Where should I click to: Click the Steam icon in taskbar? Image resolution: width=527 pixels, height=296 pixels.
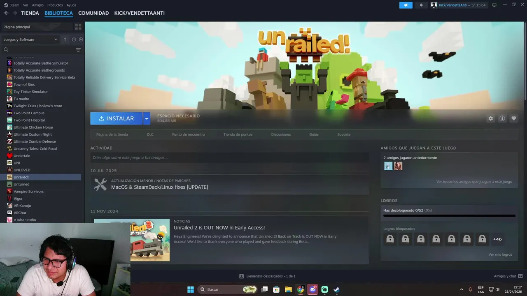tap(336, 289)
